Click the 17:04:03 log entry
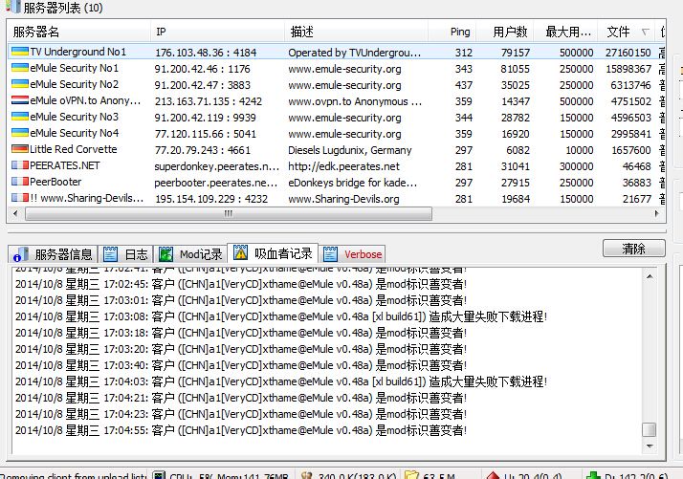Viewport: 683px width, 479px height. [281, 381]
